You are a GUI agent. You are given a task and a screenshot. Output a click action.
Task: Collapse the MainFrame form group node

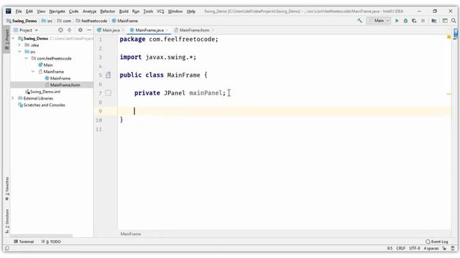pyautogui.click(x=33, y=72)
